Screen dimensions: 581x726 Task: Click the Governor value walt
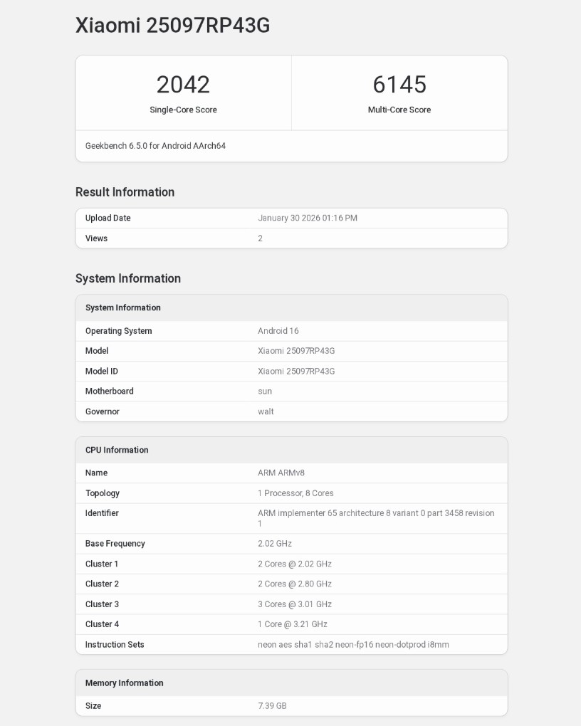pos(266,411)
